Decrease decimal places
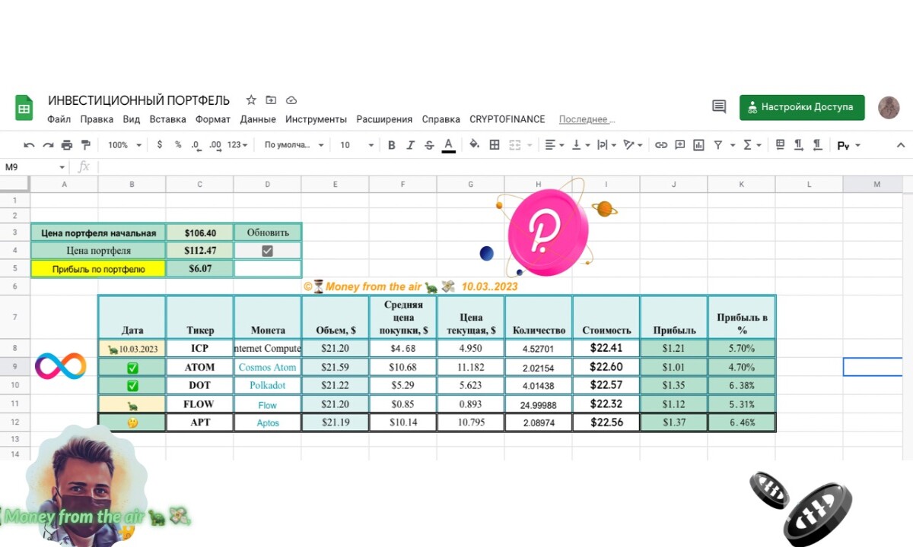This screenshot has width=913, height=547. (x=196, y=144)
